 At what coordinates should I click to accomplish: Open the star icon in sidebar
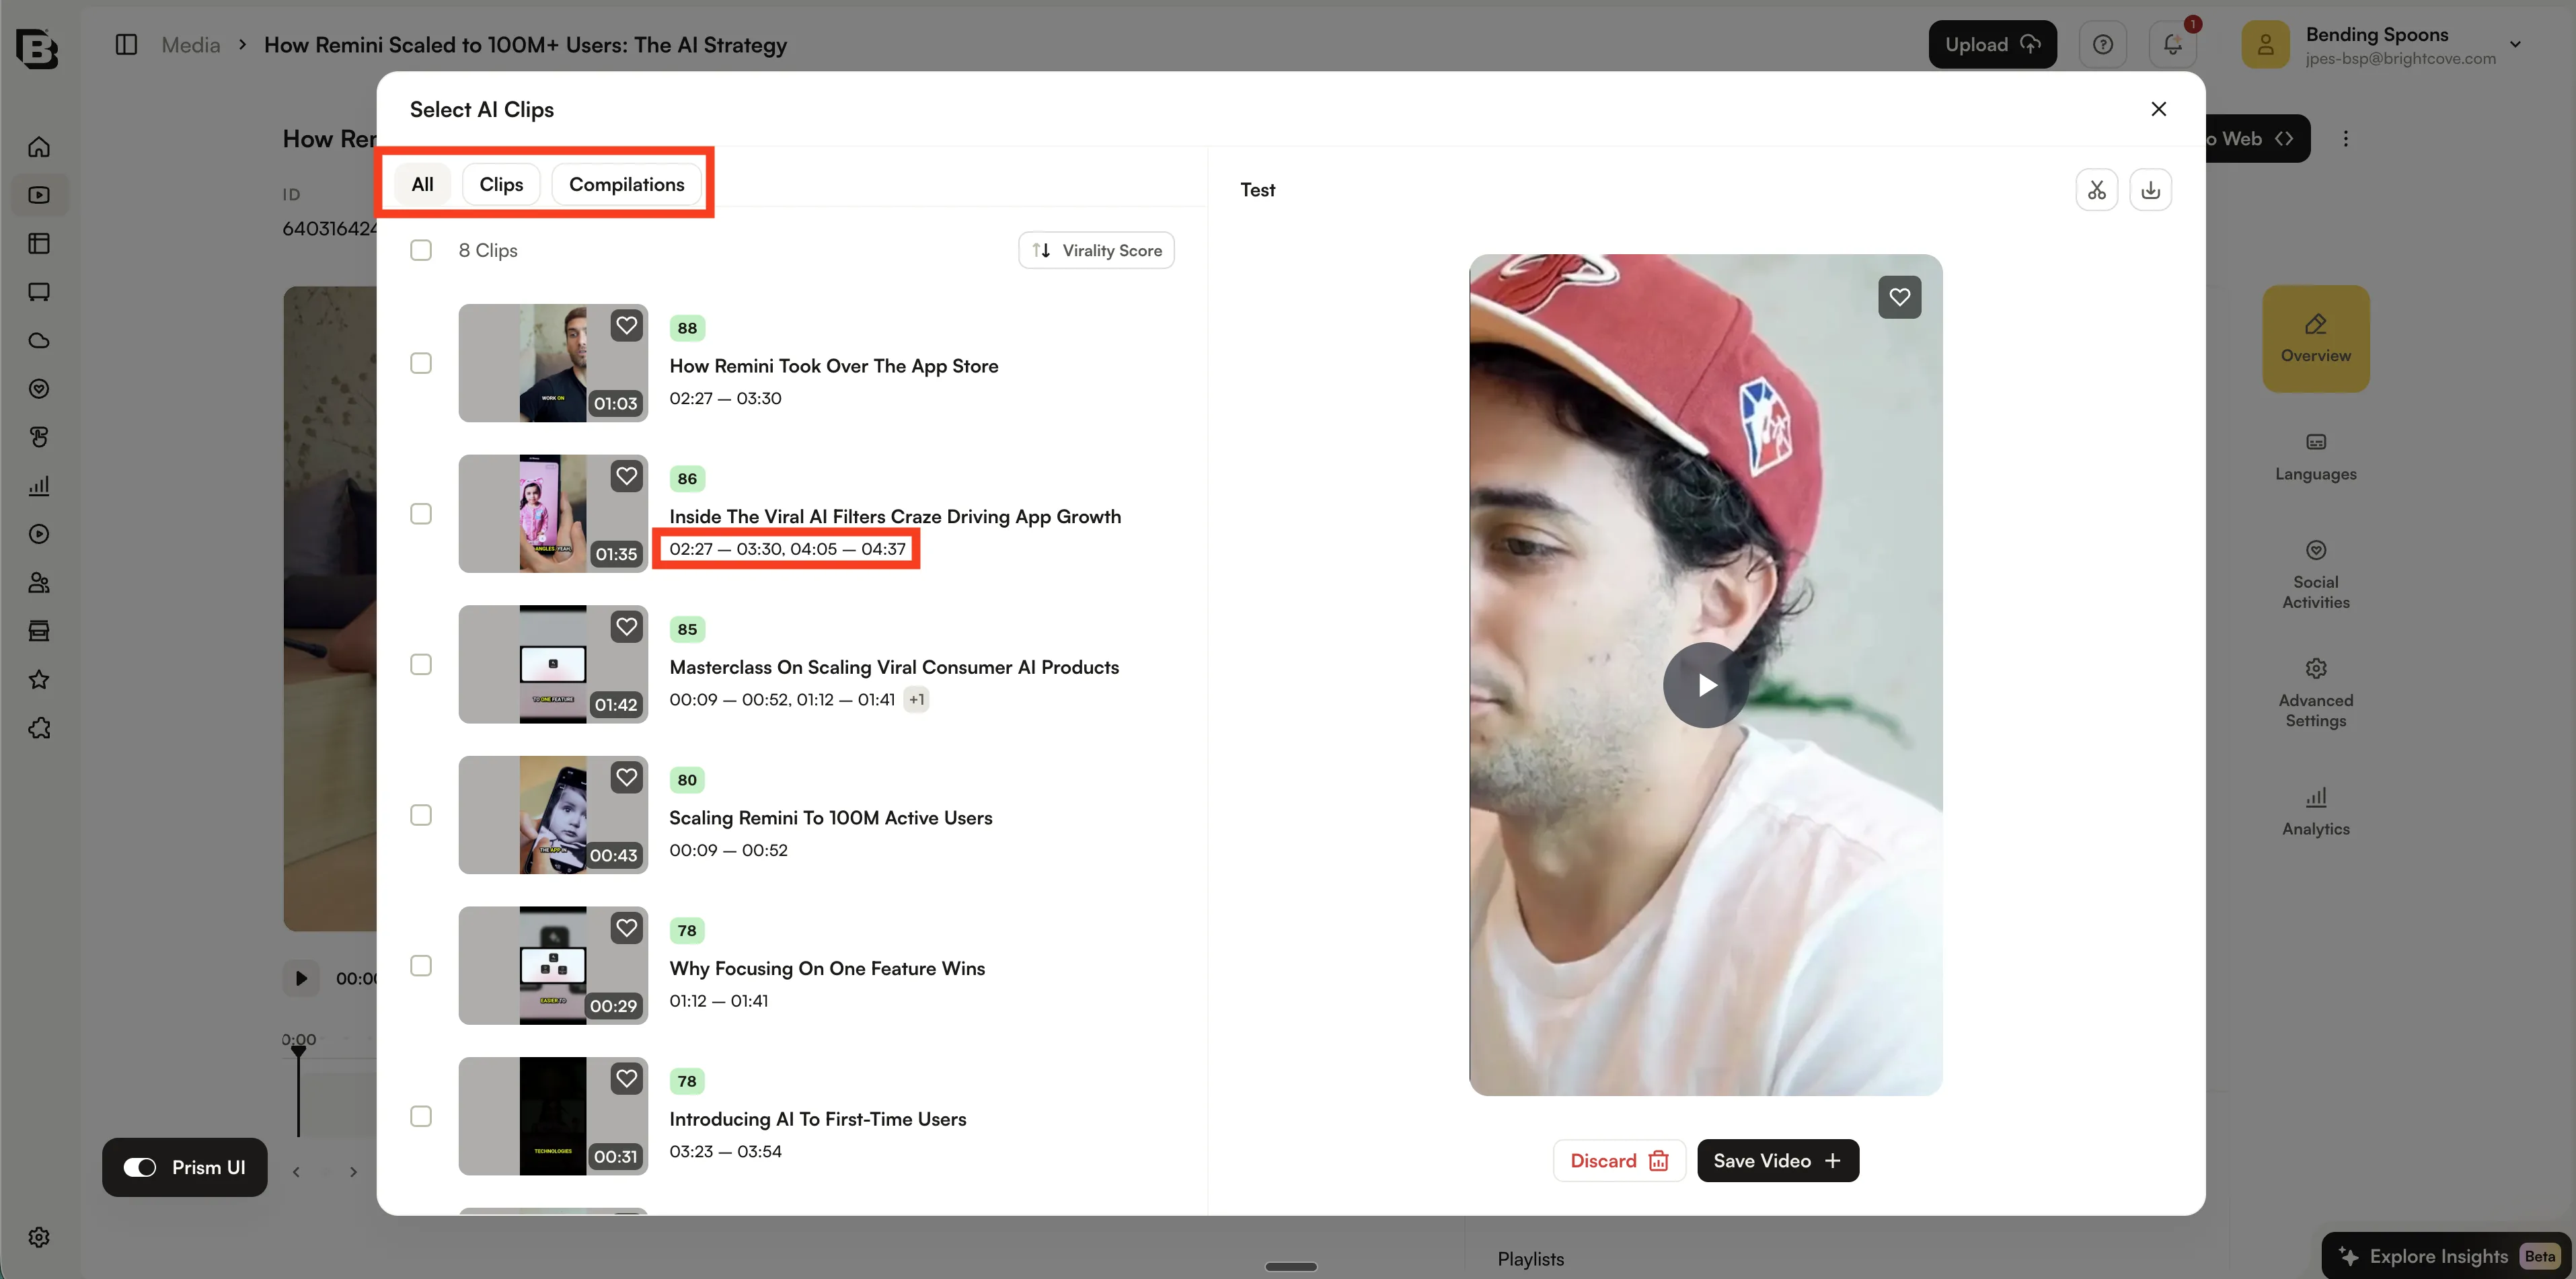pos(39,680)
